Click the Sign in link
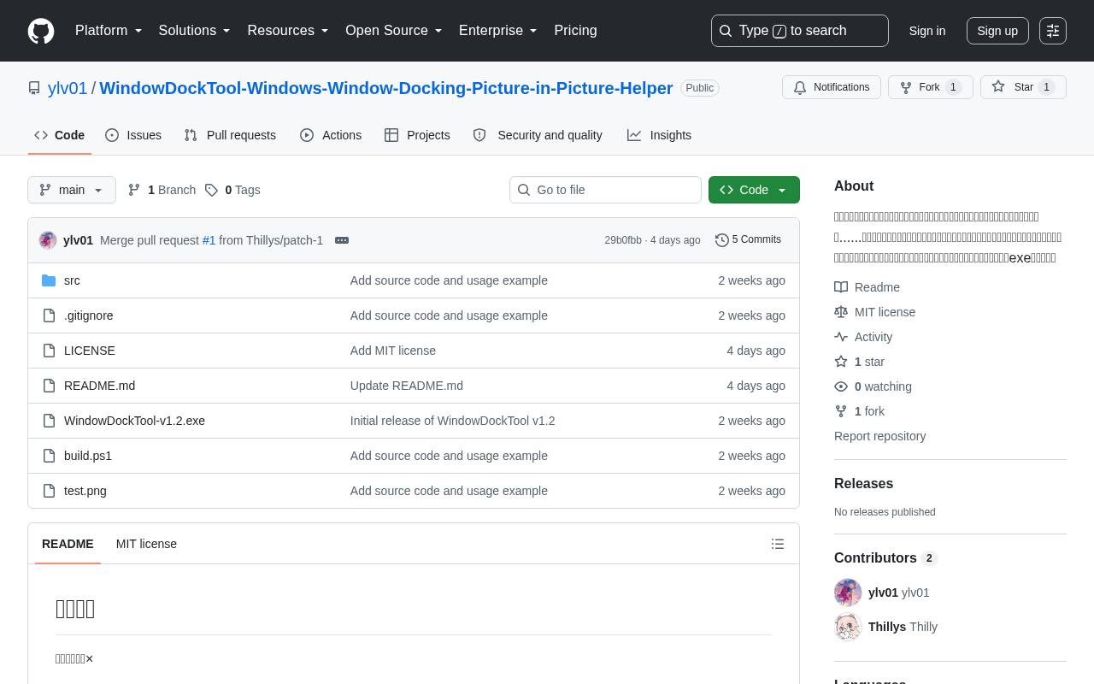This screenshot has height=684, width=1094. tap(927, 31)
